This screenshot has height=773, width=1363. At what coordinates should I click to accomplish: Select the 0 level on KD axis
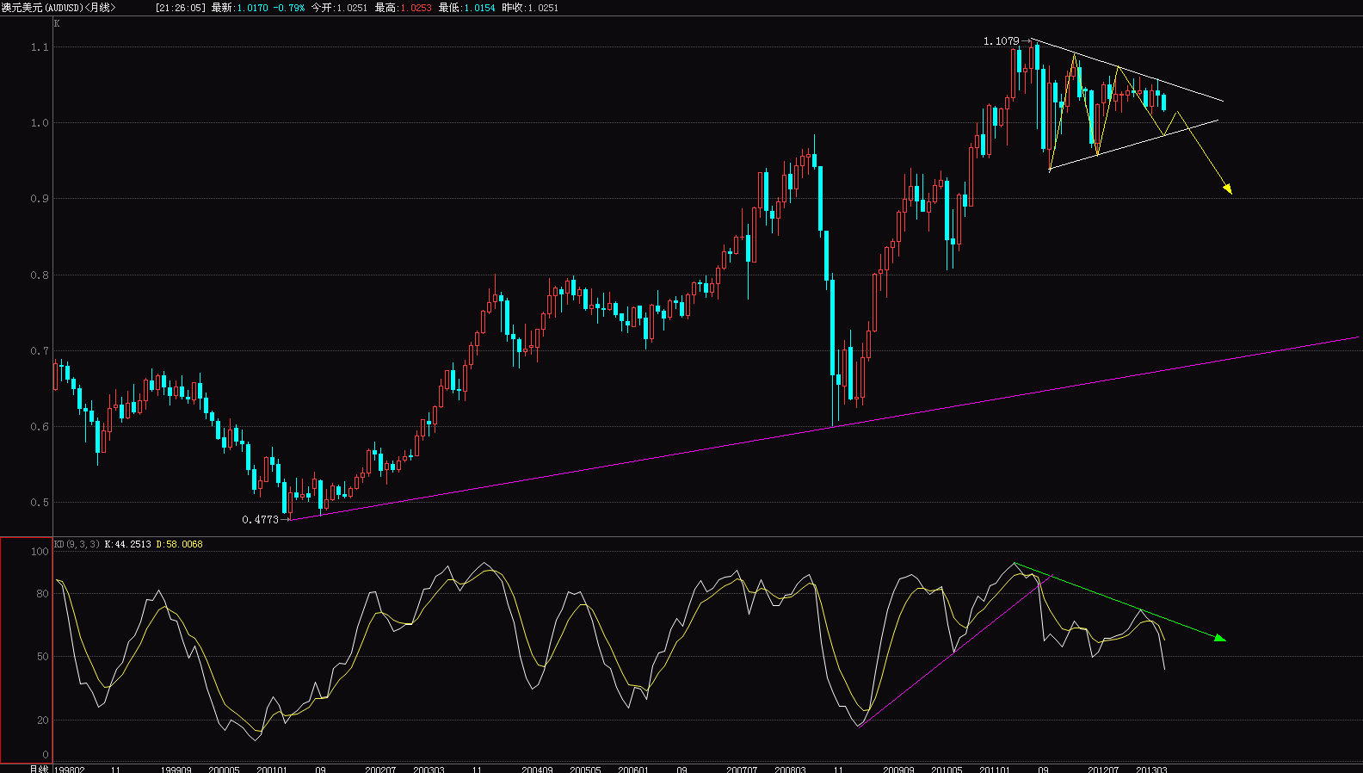pyautogui.click(x=46, y=755)
